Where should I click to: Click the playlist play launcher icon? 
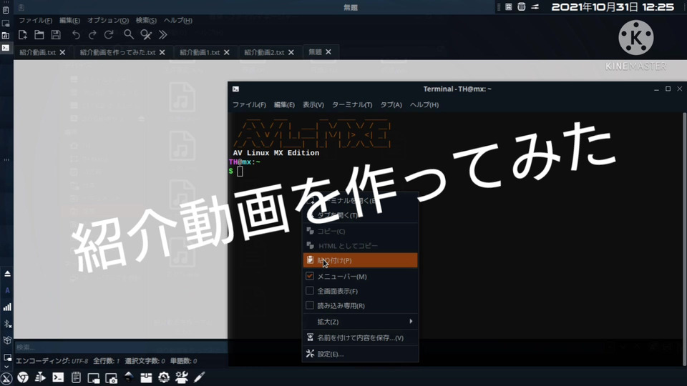point(40,377)
